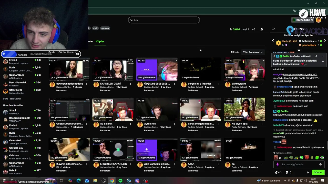Collapse the weekly gifters panel handle
The height and width of the screenshot is (184, 328).
pos(299,50)
